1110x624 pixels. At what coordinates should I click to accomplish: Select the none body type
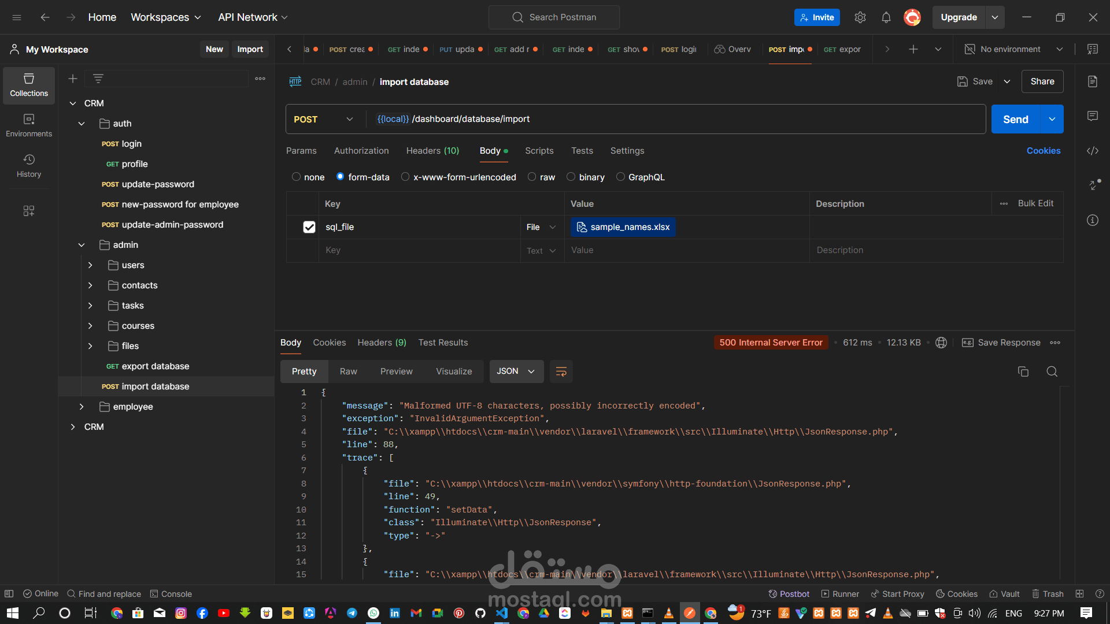point(297,177)
